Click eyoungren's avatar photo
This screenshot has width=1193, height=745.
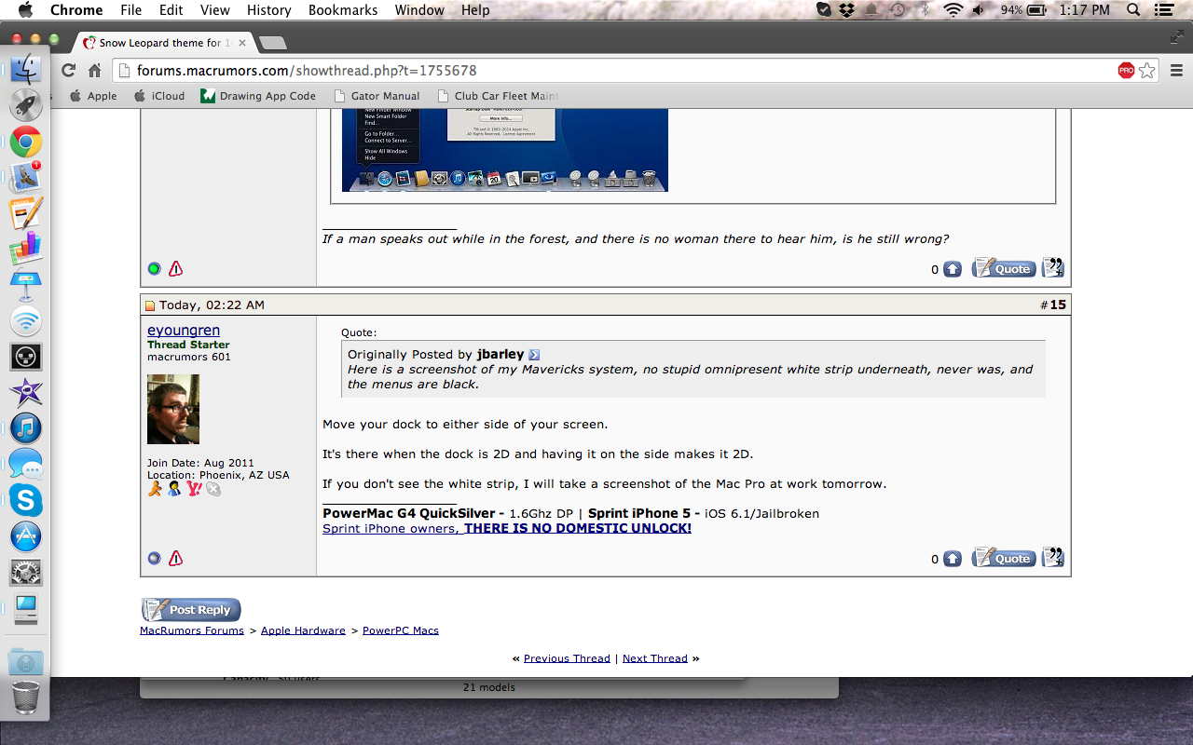coord(173,409)
